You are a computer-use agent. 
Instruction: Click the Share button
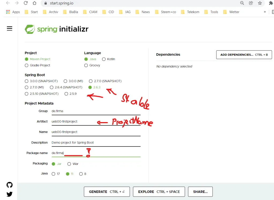pos(200,192)
